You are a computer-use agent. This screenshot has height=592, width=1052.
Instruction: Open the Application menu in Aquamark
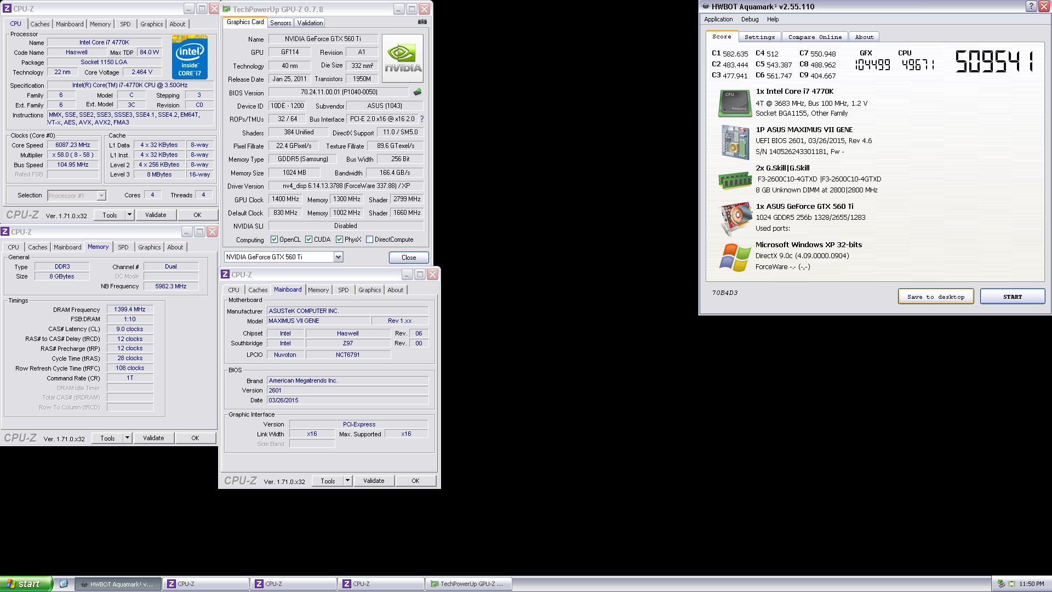(x=718, y=19)
